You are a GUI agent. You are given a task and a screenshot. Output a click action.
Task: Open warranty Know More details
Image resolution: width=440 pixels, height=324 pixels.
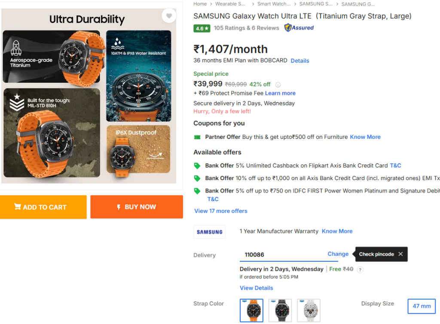click(x=337, y=231)
